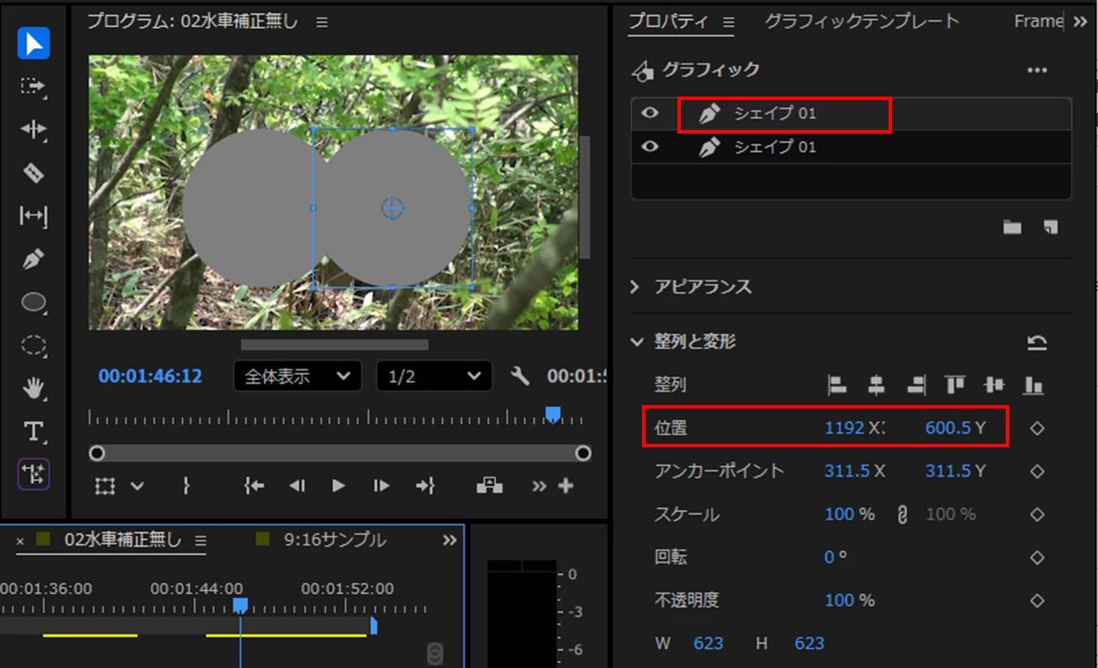Viewport: 1098px width, 668px height.
Task: Click program monitor playhead marker
Action: coord(553,415)
